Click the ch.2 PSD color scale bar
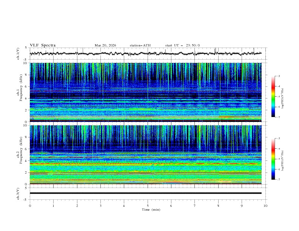Screen dimensions: 299x231 click(x=273, y=159)
